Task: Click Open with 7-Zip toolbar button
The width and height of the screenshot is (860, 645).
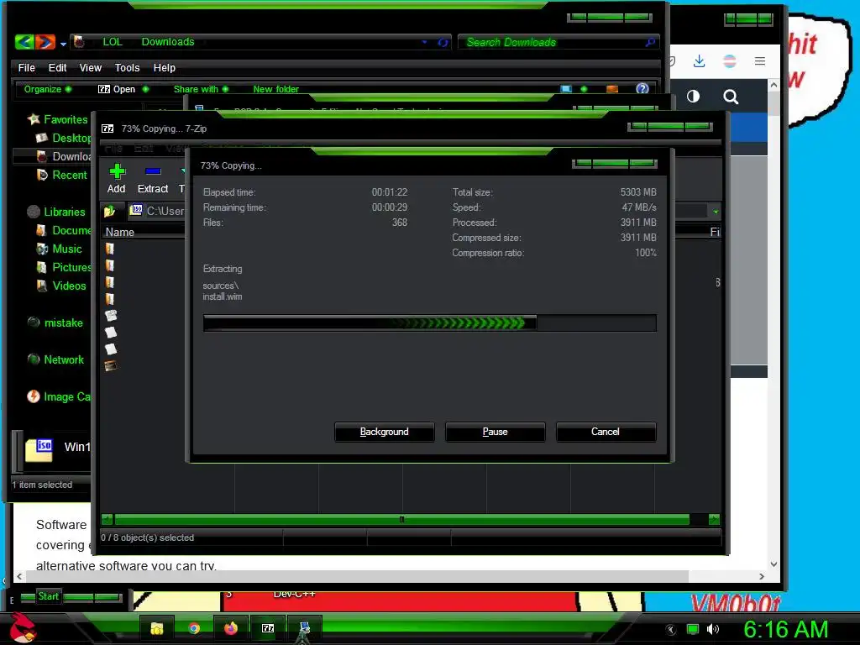Action: pos(116,89)
